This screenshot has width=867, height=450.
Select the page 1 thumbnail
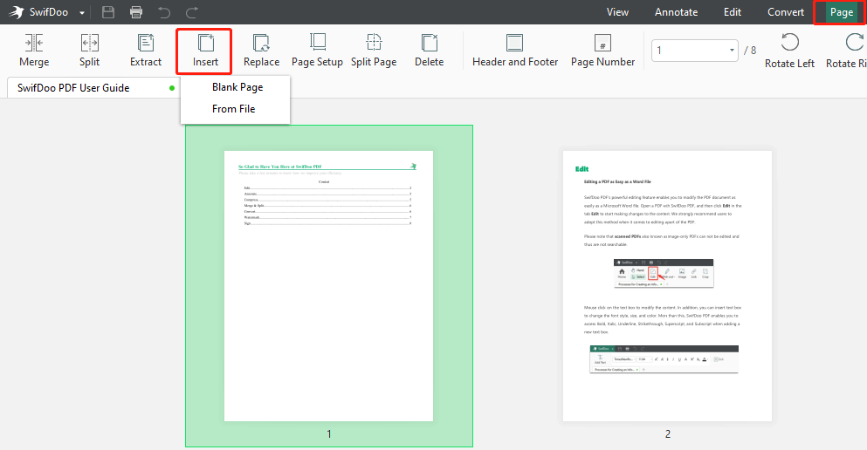pyautogui.click(x=328, y=285)
